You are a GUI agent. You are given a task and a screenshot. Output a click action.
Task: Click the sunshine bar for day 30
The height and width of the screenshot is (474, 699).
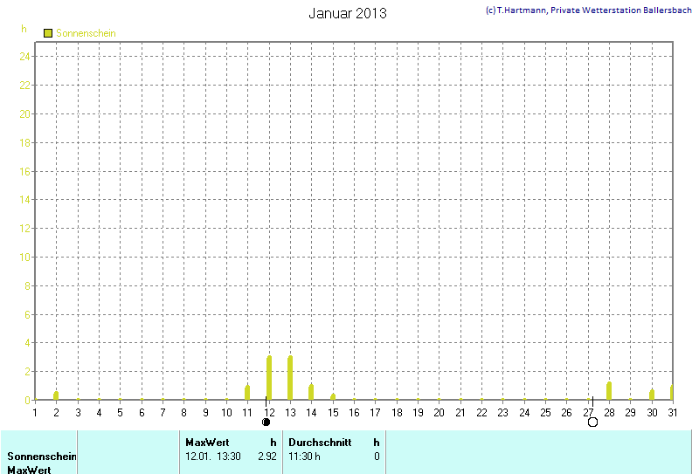(x=652, y=395)
